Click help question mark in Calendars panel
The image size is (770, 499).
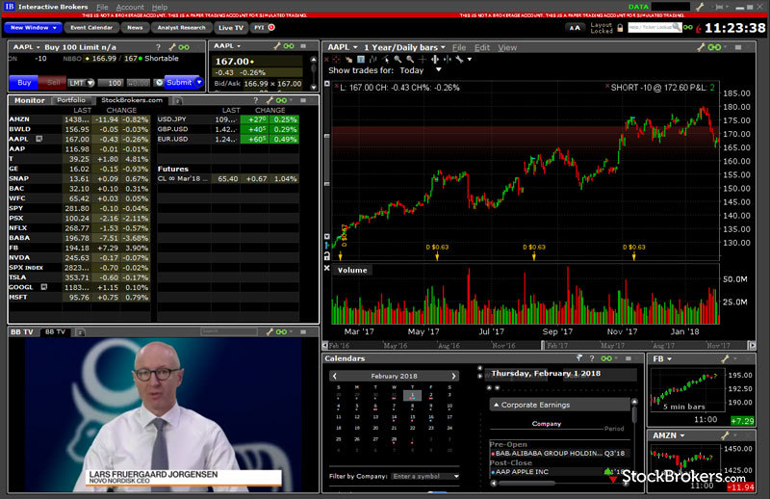[592, 358]
